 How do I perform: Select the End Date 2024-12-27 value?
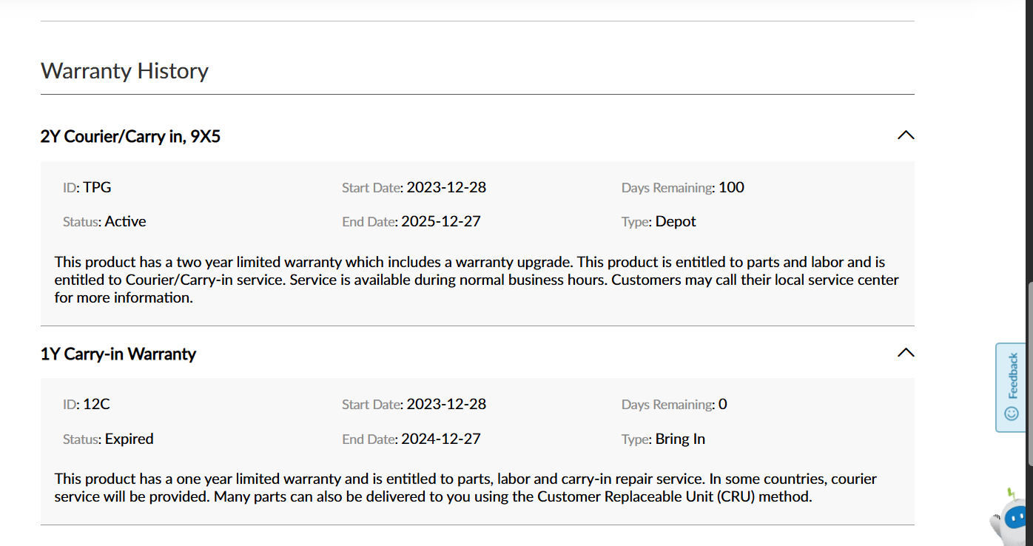pos(441,439)
